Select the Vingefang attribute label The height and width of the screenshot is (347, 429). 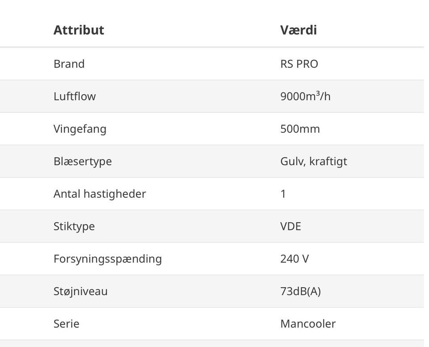point(80,129)
